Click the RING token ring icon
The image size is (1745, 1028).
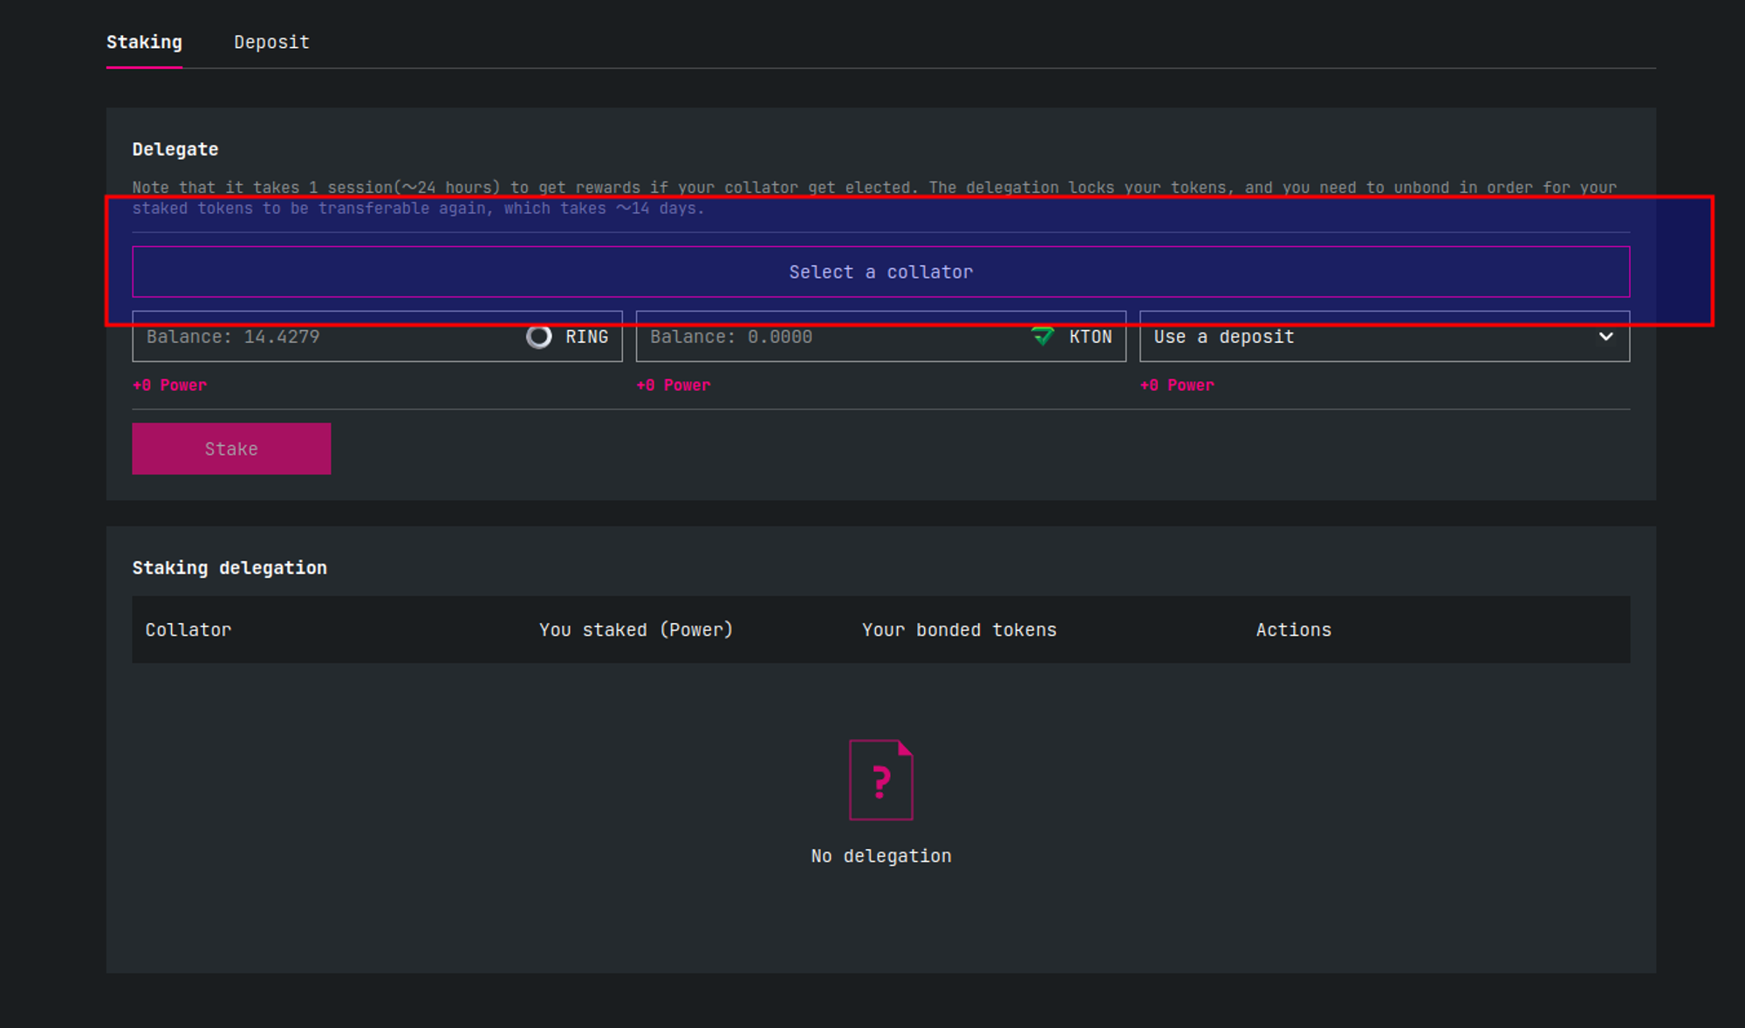539,337
